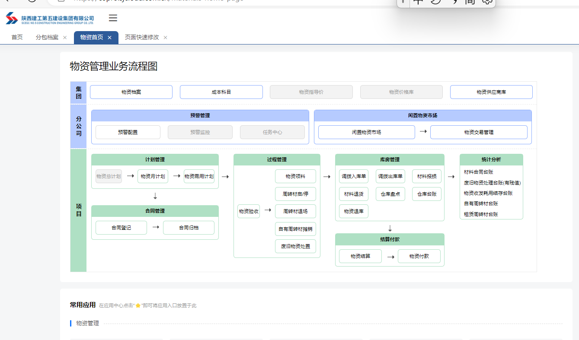579x340 pixels.
Task: Open the 页面快速修改 tab
Action: (142, 38)
